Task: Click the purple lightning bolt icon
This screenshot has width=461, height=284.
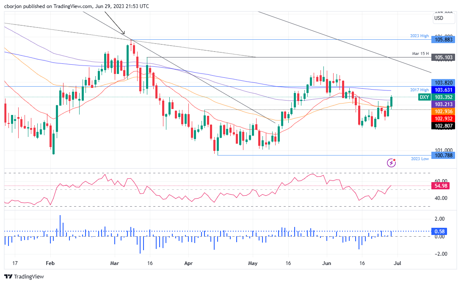Action: [392, 162]
